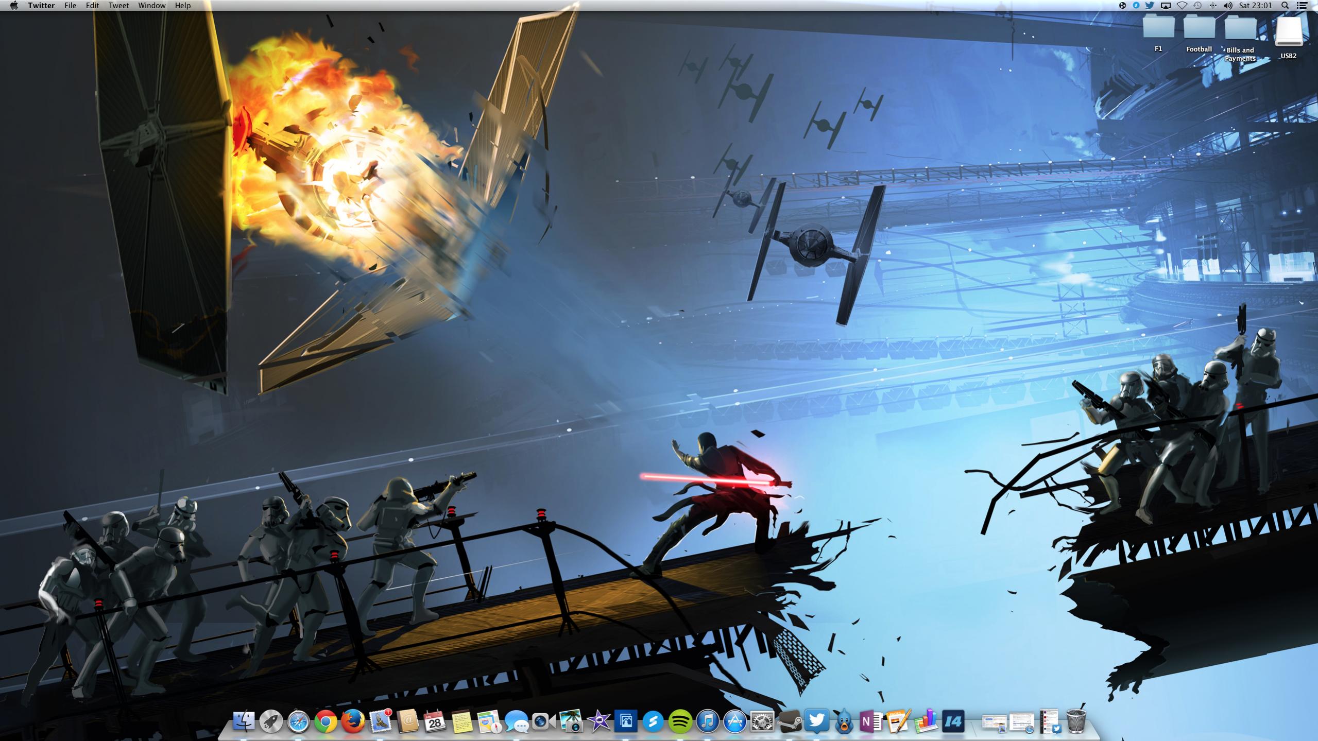Open Bluetooth status menu
This screenshot has height=741, width=1318.
pyautogui.click(x=1213, y=5)
